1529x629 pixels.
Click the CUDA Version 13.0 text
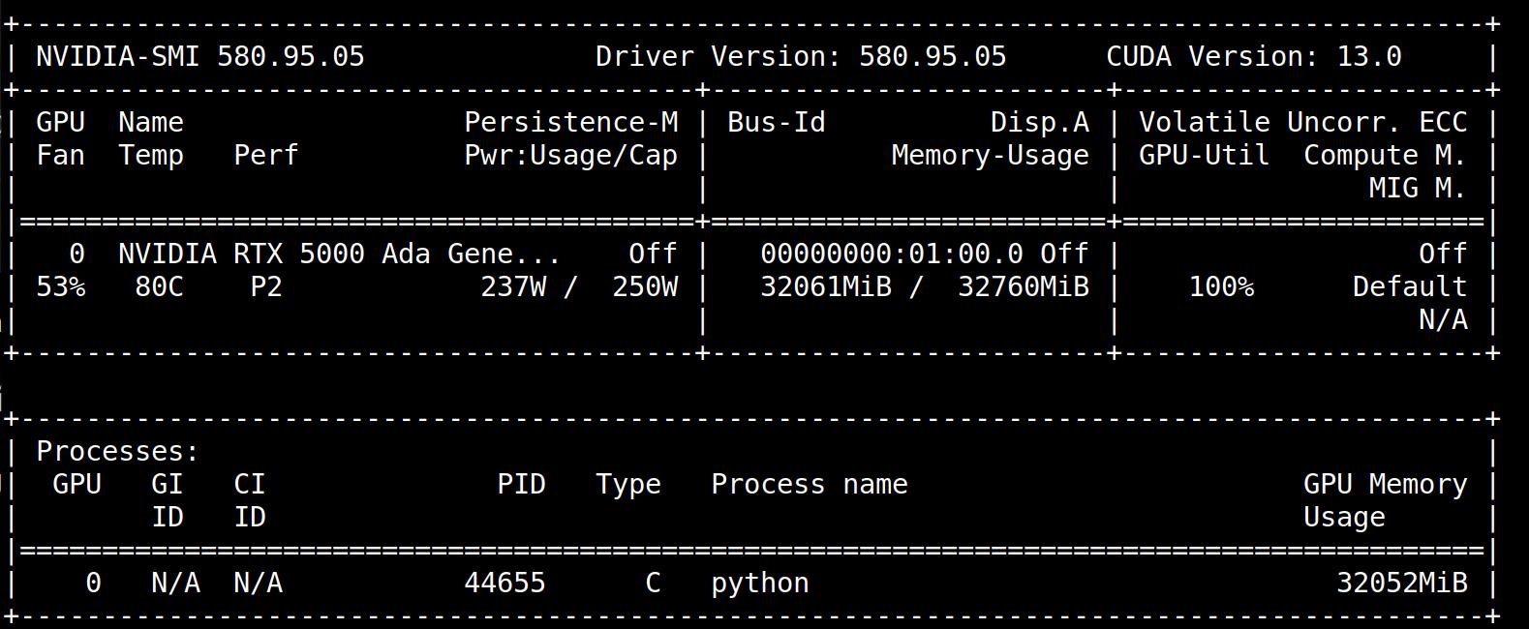(1253, 56)
